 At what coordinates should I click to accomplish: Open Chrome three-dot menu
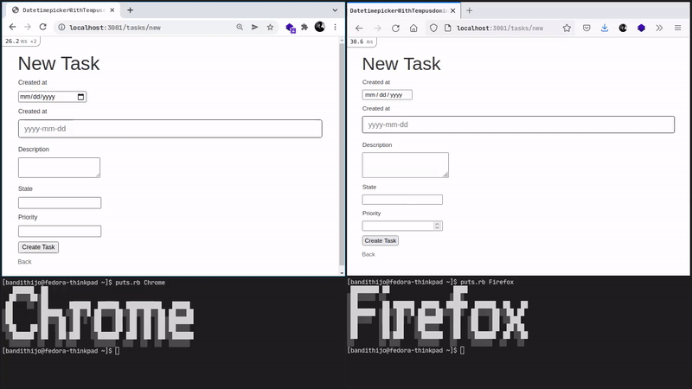[x=336, y=27]
